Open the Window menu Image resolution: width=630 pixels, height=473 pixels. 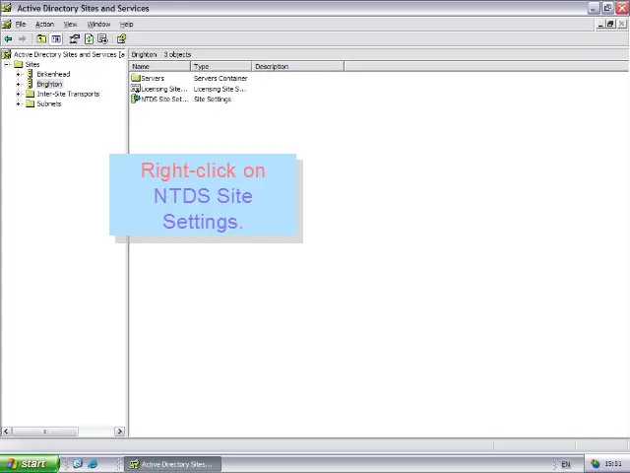(98, 24)
